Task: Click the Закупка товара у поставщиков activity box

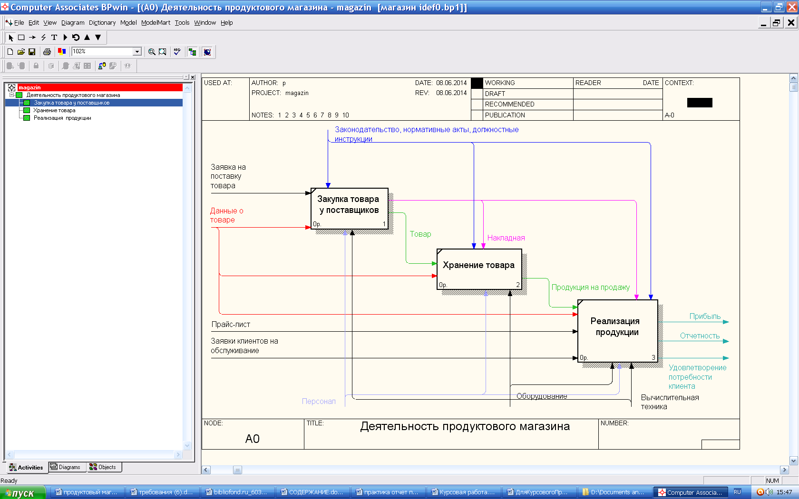Action: (x=350, y=209)
